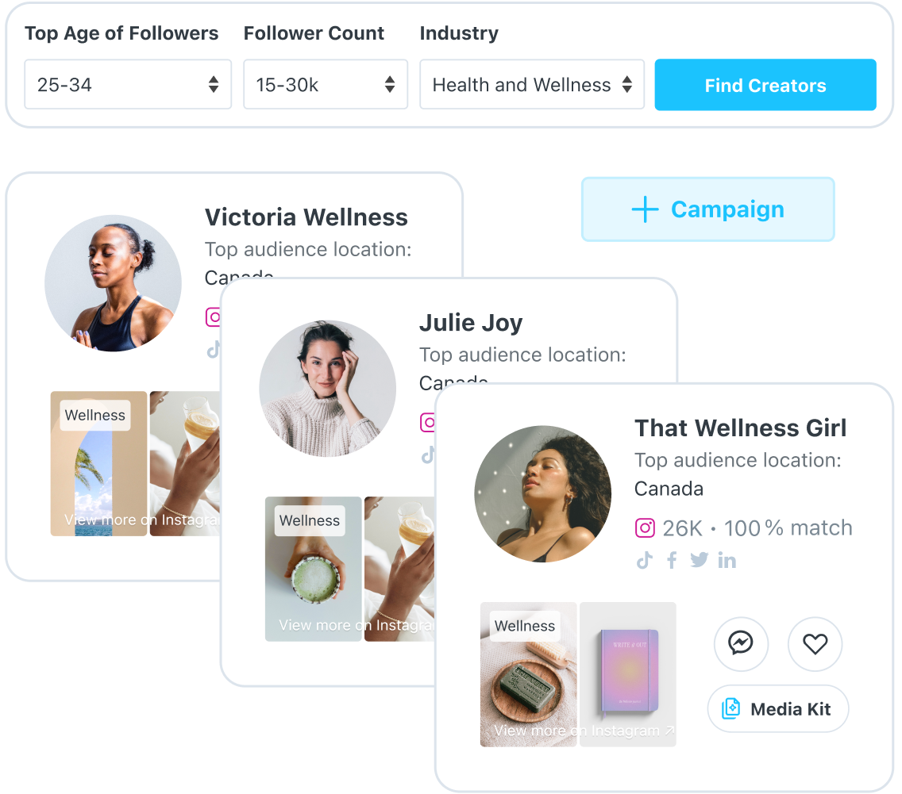Click the Messenger chat icon button
Viewport: 902px width, 794px height.
pyautogui.click(x=740, y=643)
